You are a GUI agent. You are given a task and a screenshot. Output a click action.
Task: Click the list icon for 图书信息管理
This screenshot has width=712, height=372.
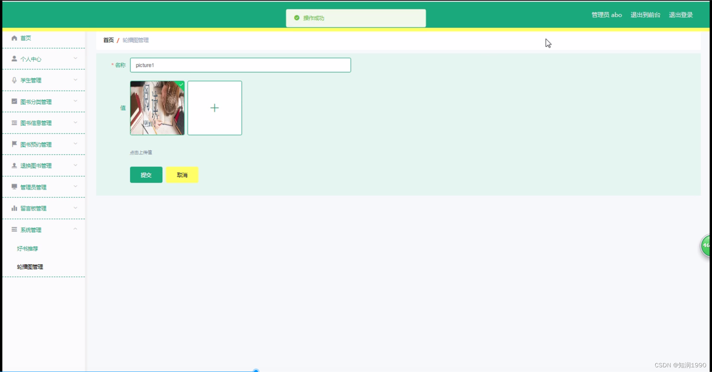pos(15,123)
